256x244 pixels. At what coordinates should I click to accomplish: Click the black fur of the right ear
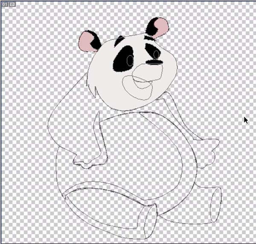click(151, 28)
